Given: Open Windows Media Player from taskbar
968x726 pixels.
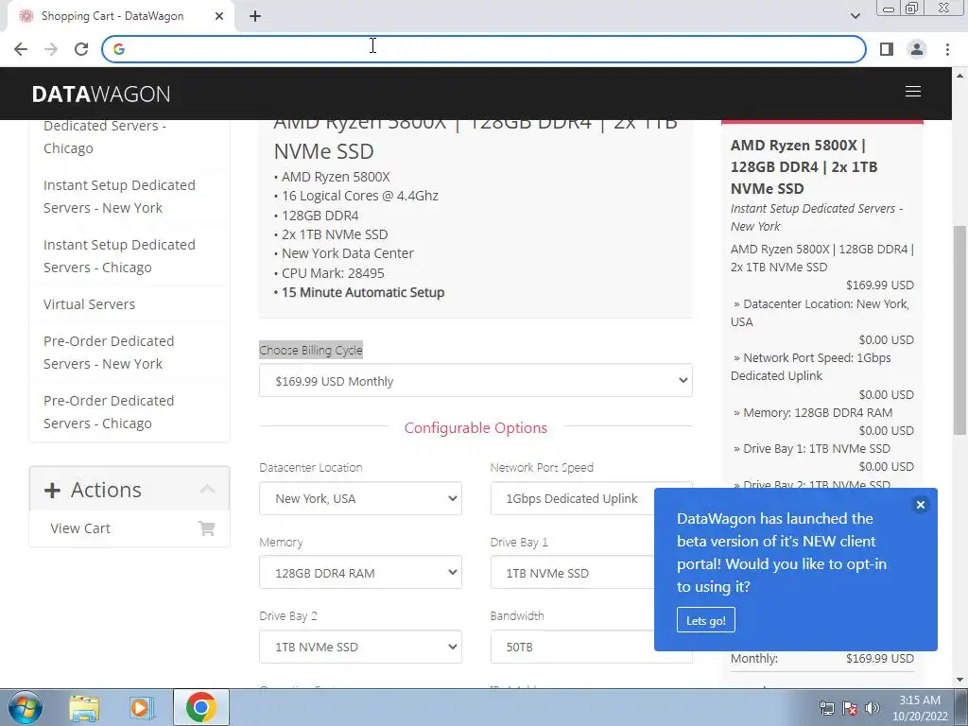Looking at the screenshot, I should coord(142,707).
